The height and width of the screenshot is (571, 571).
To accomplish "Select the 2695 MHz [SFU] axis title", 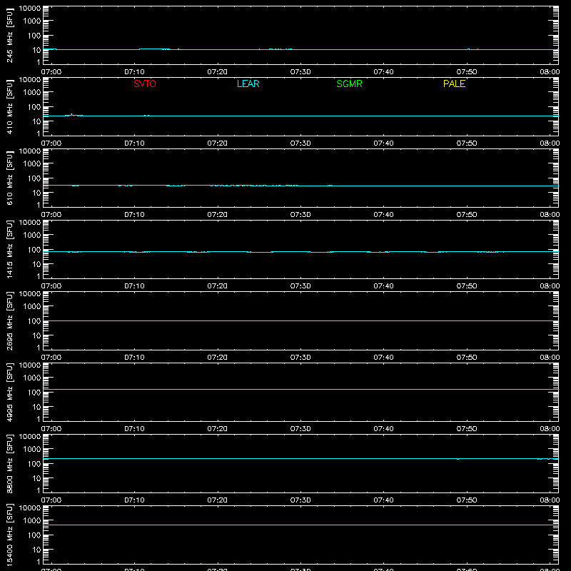I will point(10,320).
